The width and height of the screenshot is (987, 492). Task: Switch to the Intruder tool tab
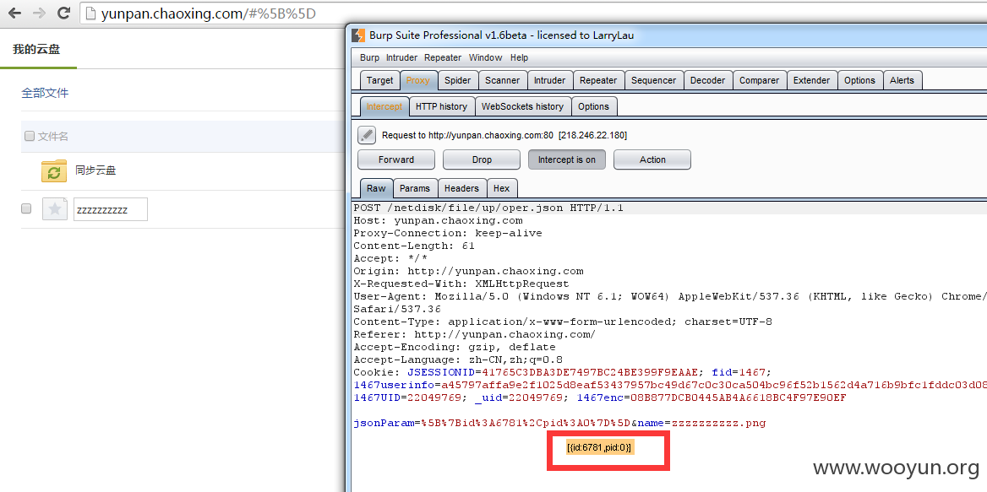(549, 80)
